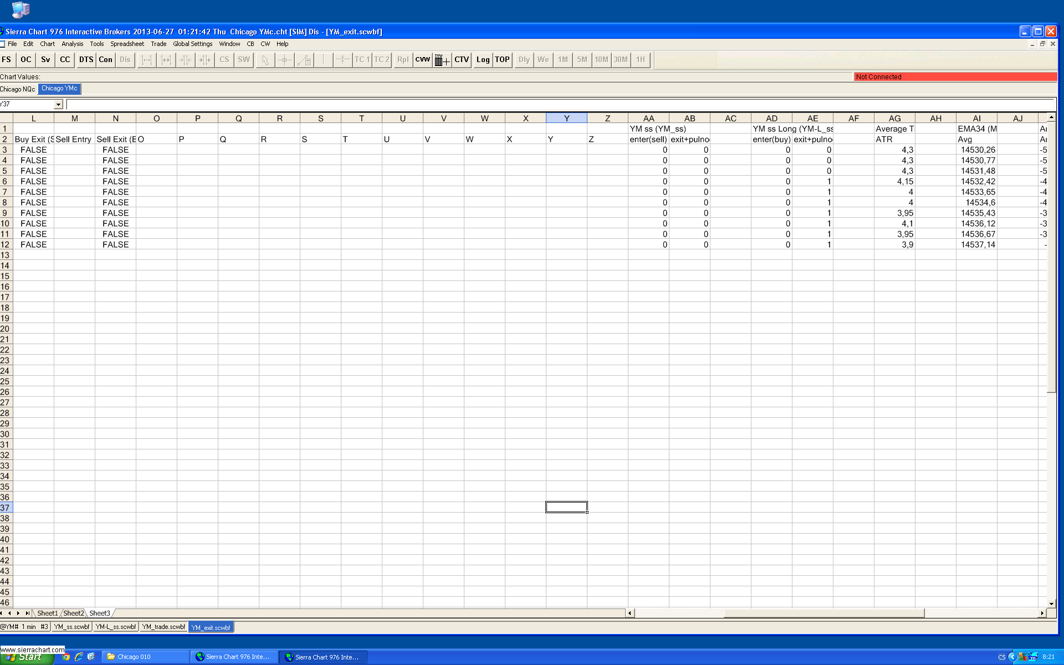
Task: Switch to the Chicago NQc chartbook tab
Action: [18, 89]
